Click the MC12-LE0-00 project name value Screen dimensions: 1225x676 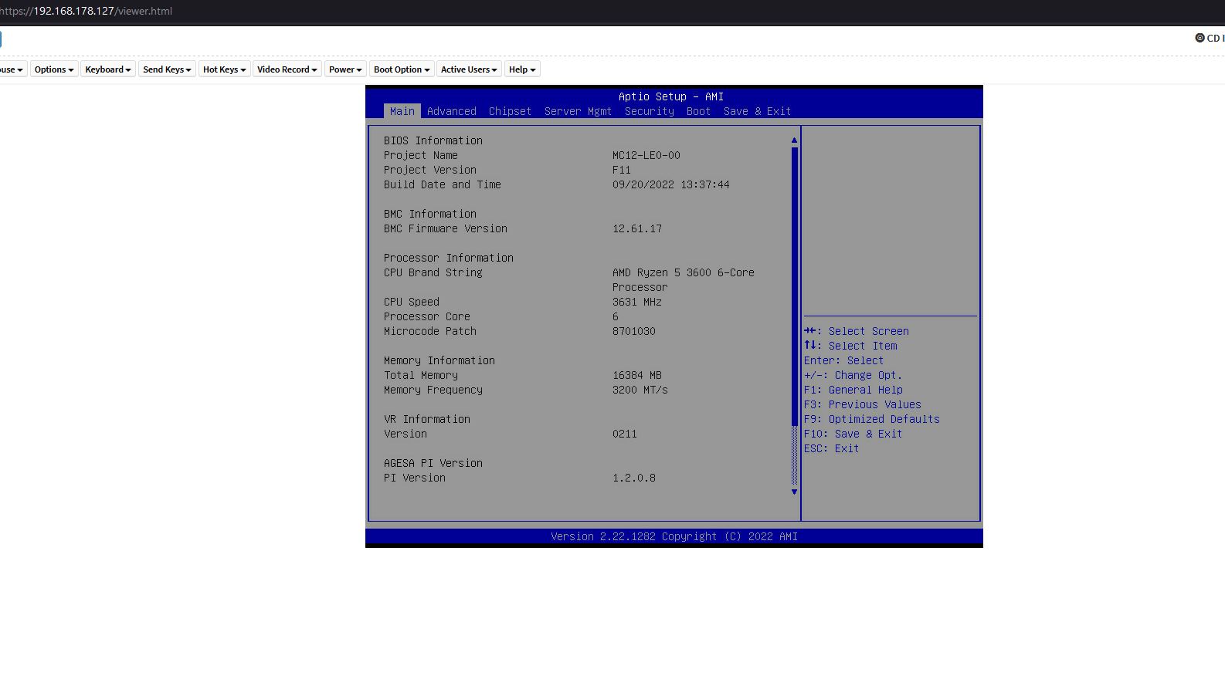646,155
